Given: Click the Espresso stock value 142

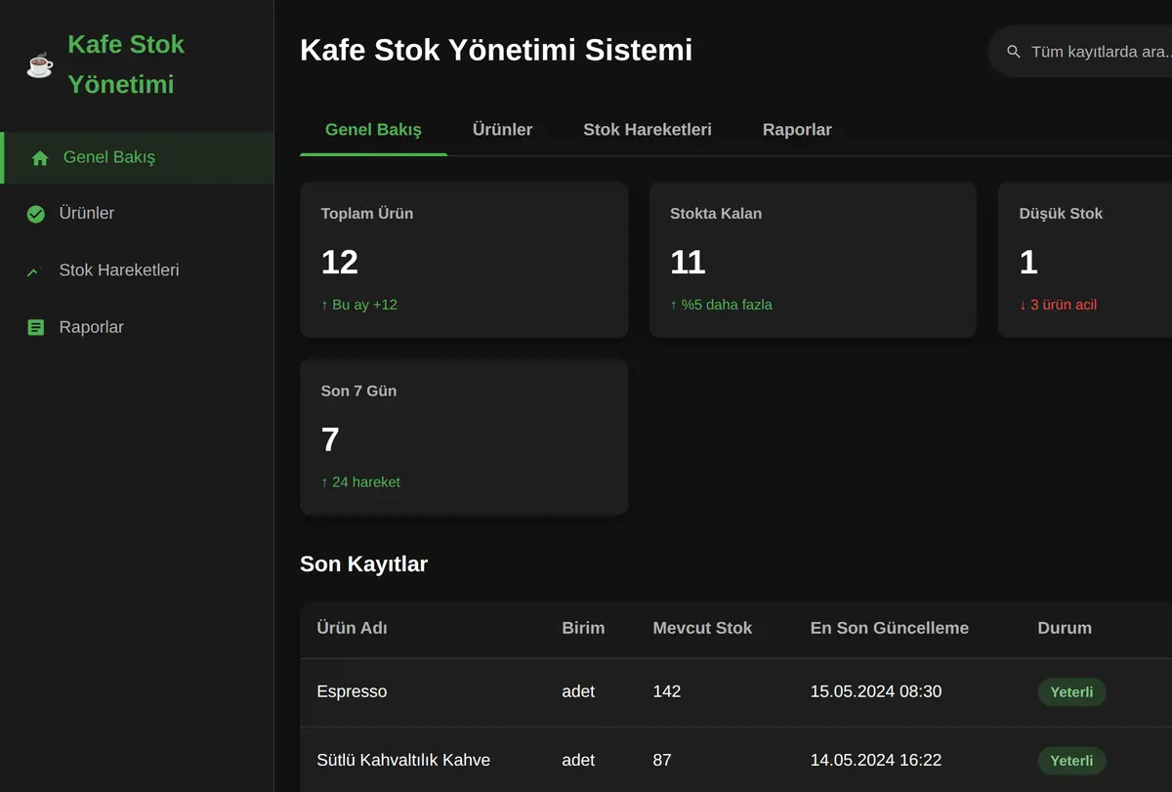Looking at the screenshot, I should 667,691.
